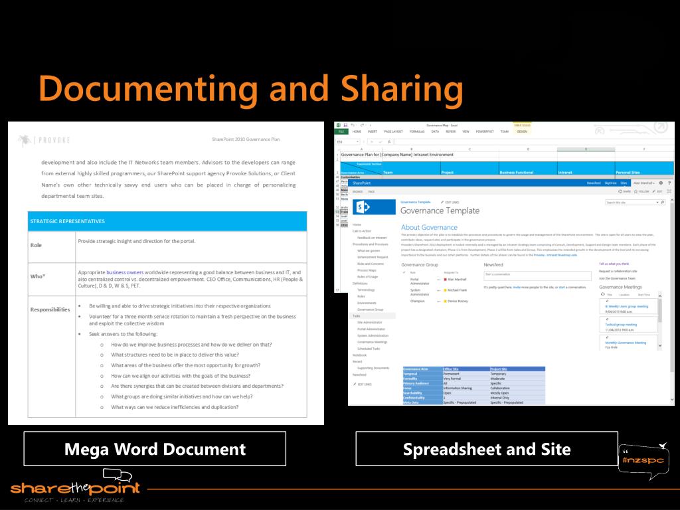
Task: Open the Tell us what you think link
Action: 614,264
